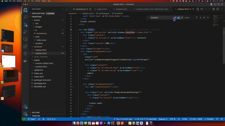Switch to the header.html tab

pyautogui.click(x=121, y=9)
